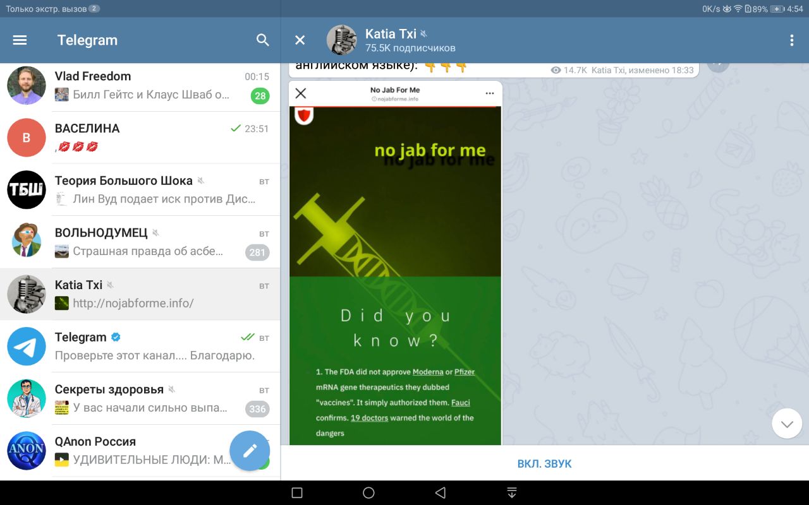Tap muted icon next to ВОЛЬНОДУМЕЦ

155,233
